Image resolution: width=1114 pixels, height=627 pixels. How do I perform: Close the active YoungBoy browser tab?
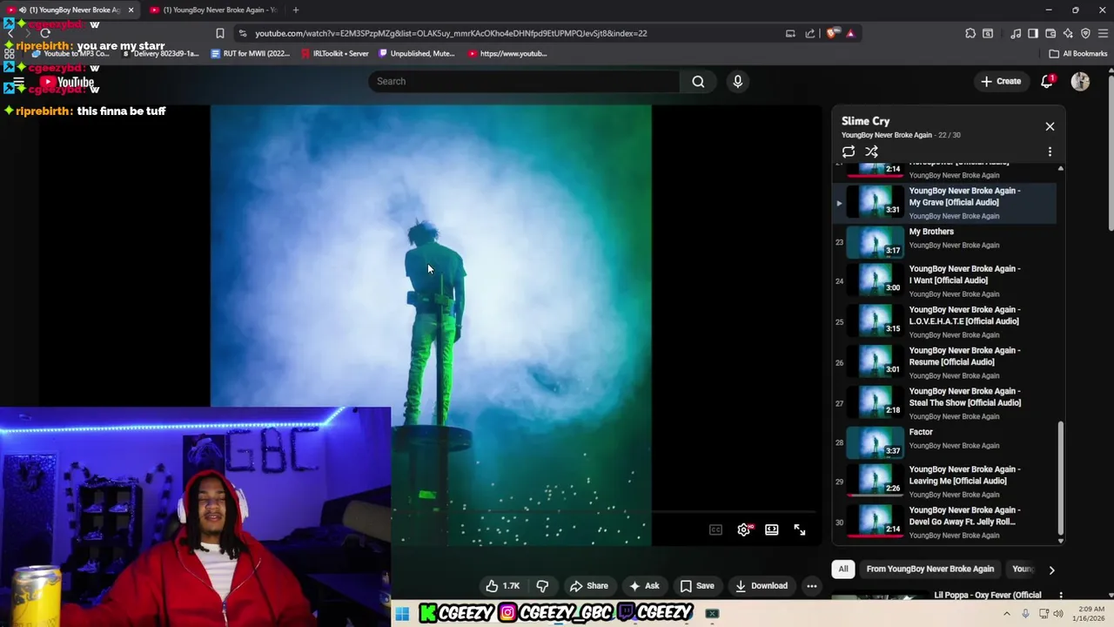131,10
